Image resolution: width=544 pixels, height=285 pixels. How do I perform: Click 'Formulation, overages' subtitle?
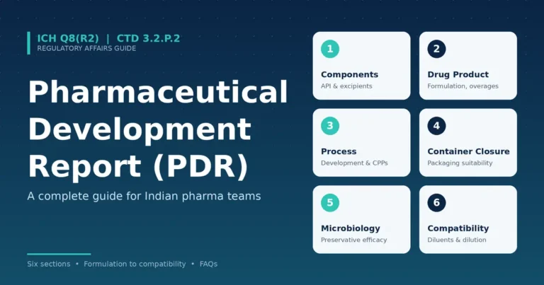click(463, 86)
